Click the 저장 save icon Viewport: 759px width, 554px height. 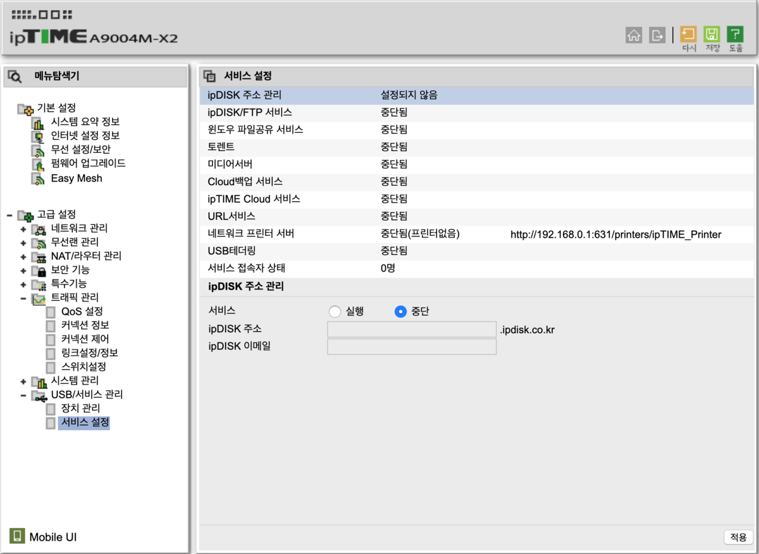pyautogui.click(x=712, y=34)
